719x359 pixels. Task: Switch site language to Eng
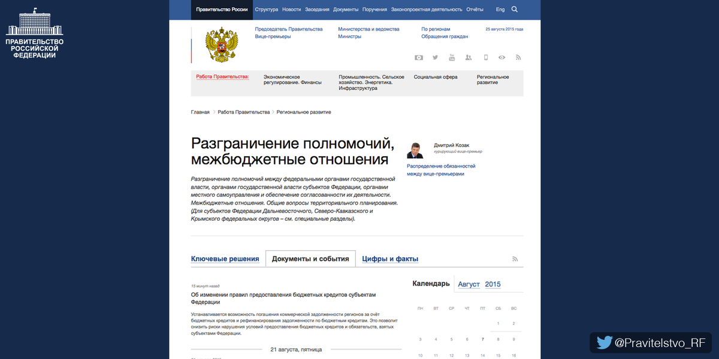click(x=500, y=10)
